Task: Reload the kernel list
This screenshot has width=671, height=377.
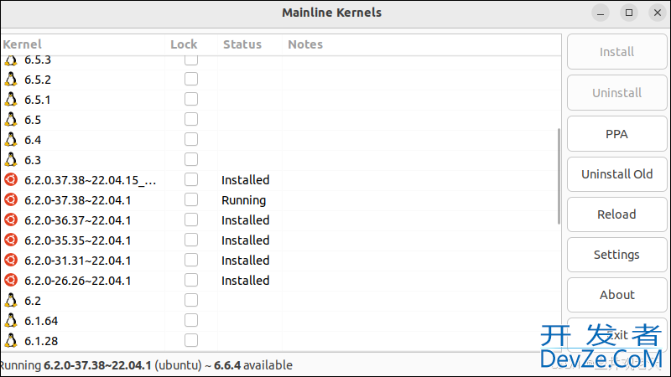Action: (x=616, y=214)
